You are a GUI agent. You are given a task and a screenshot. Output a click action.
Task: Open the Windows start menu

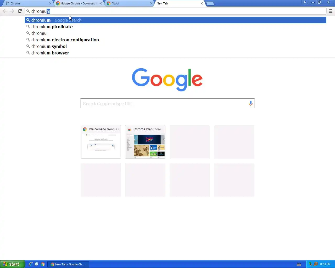(x=12, y=264)
